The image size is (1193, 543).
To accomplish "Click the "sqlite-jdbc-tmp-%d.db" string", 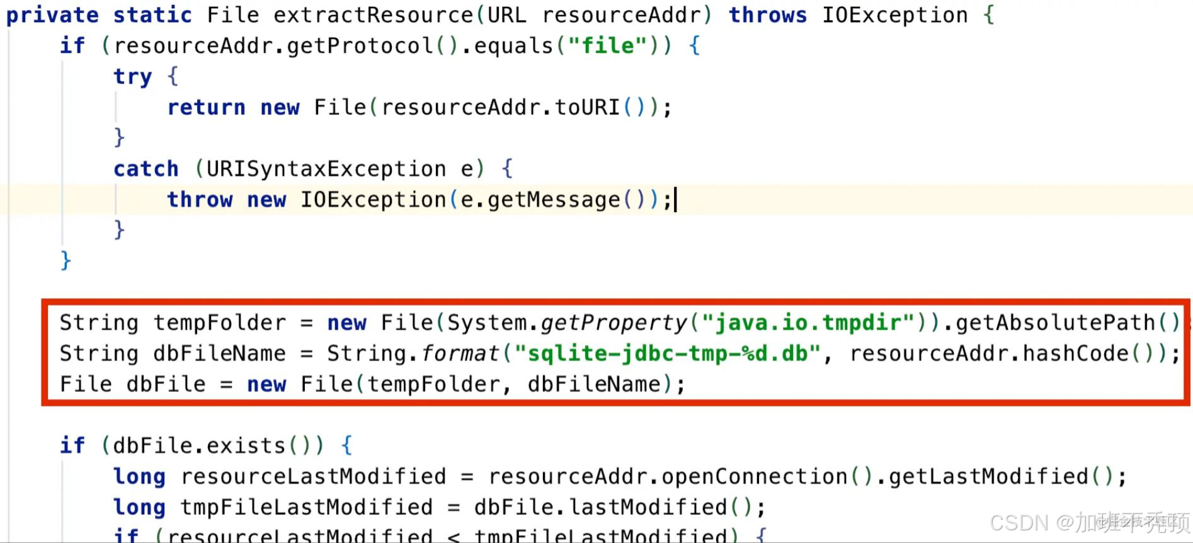I will [x=668, y=353].
